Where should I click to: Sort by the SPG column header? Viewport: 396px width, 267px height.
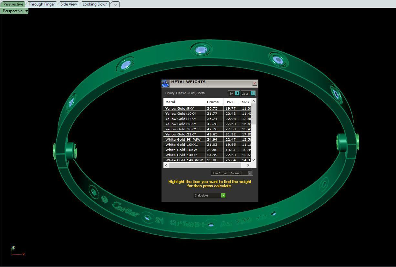(x=245, y=102)
